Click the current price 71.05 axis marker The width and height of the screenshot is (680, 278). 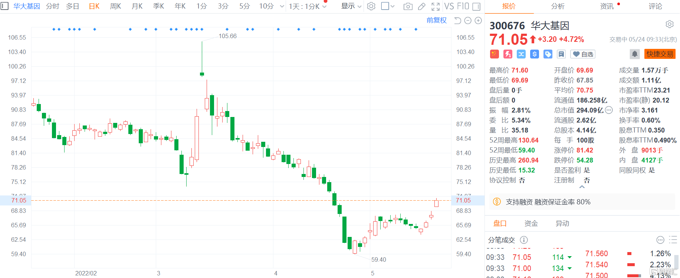pyautogui.click(x=468, y=200)
